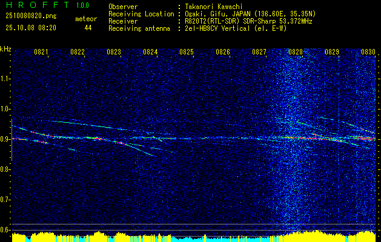
Task: Click the kHz axis unit label
Action: pos(6,49)
